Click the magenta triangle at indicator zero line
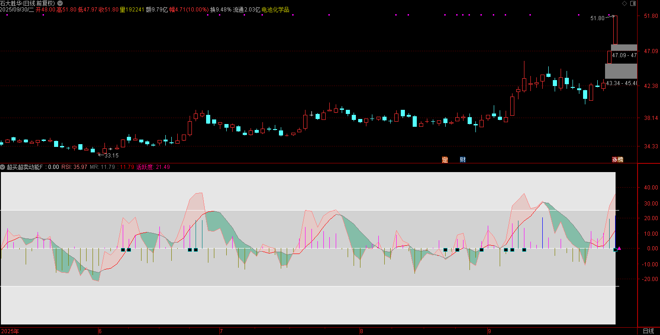The width and height of the screenshot is (660, 335). coord(619,249)
